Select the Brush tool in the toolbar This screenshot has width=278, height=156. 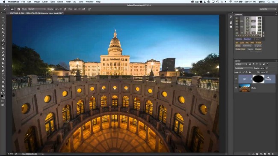(x=3, y=44)
